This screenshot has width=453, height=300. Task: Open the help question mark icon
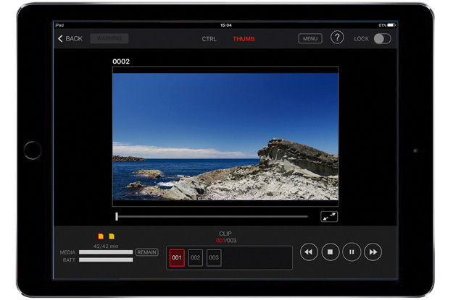pos(337,38)
